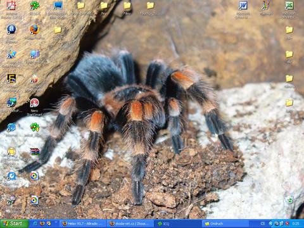
Task: Switch to the Helax 93,7 Firefox window
Action: (x=83, y=224)
